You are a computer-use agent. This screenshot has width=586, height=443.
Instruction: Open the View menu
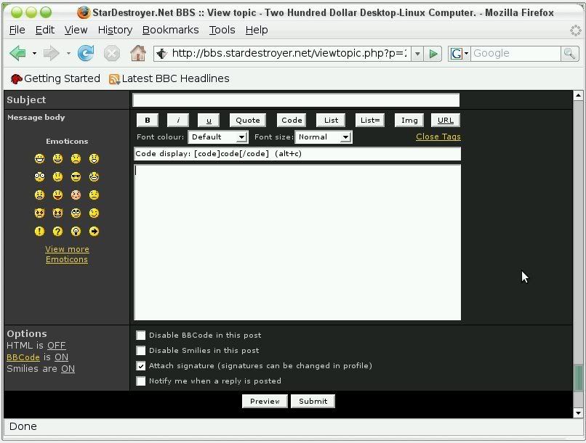click(76, 30)
